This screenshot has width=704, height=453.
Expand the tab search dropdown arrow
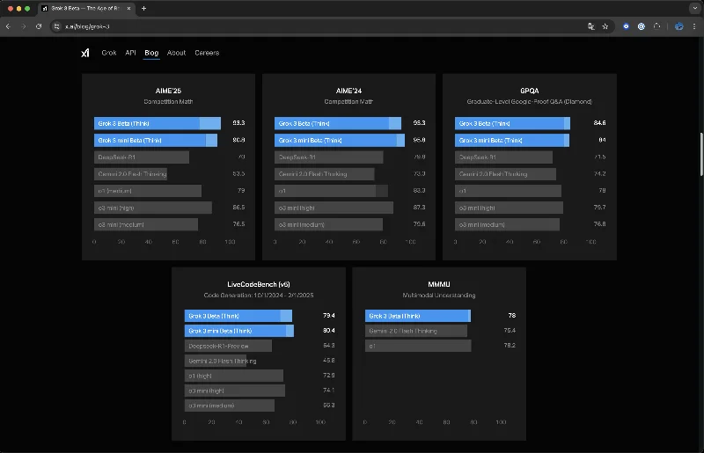[694, 8]
